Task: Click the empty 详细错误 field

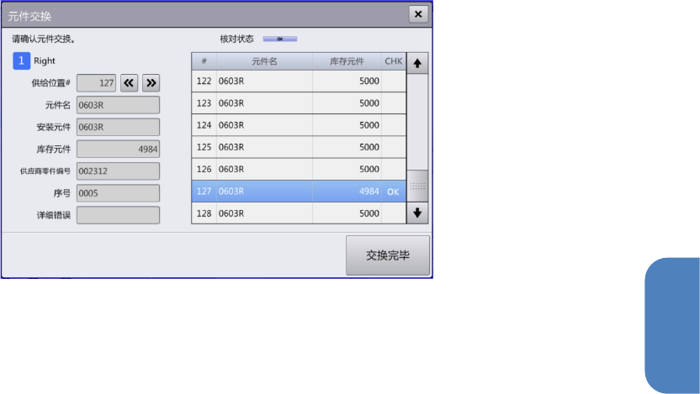Action: point(118,215)
